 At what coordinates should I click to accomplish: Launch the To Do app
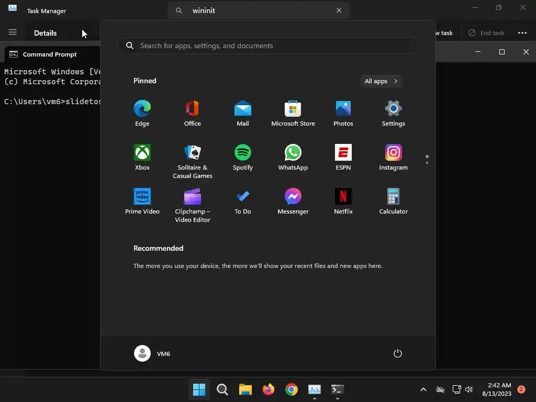click(x=243, y=202)
